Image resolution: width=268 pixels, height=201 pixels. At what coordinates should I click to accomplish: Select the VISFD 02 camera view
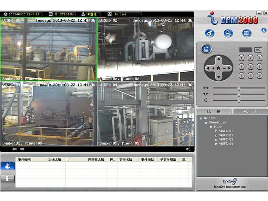(x=146, y=49)
